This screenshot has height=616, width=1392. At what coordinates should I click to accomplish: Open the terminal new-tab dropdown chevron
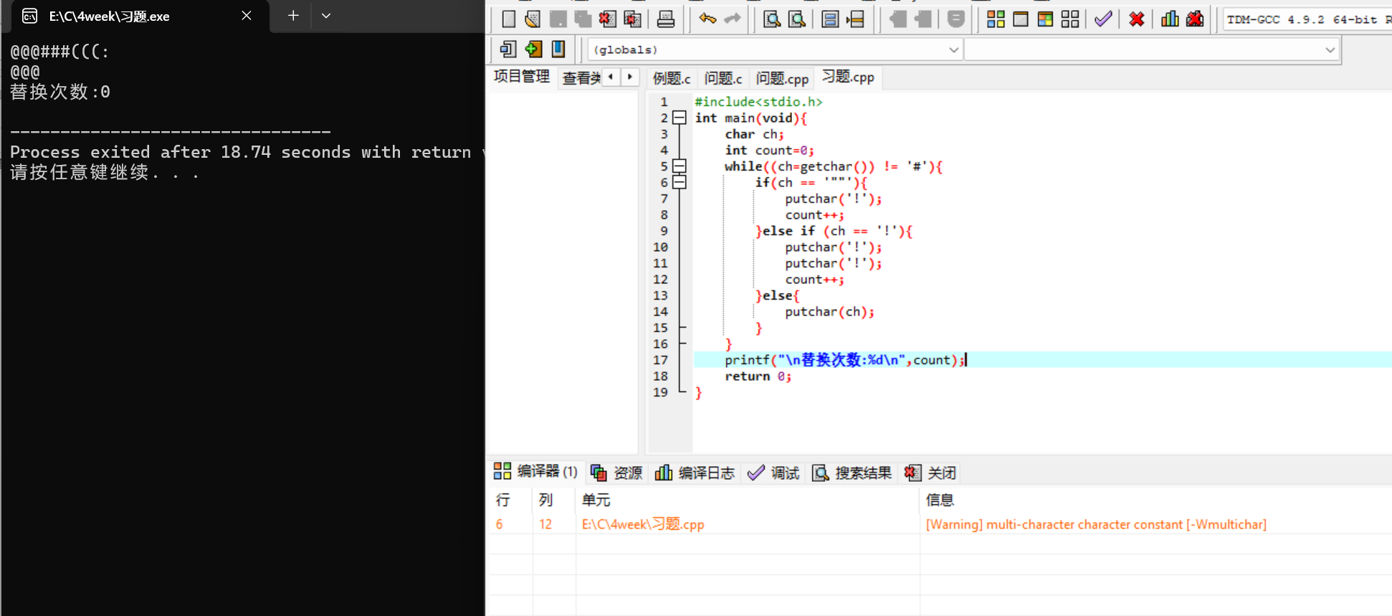[x=326, y=15]
